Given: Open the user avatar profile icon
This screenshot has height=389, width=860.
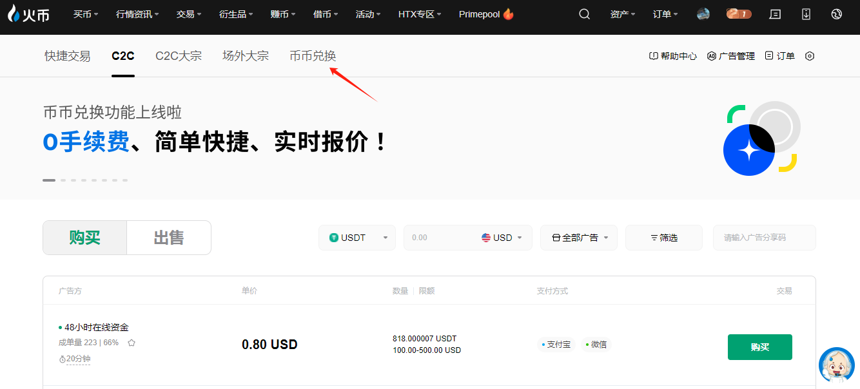Looking at the screenshot, I should tap(703, 14).
